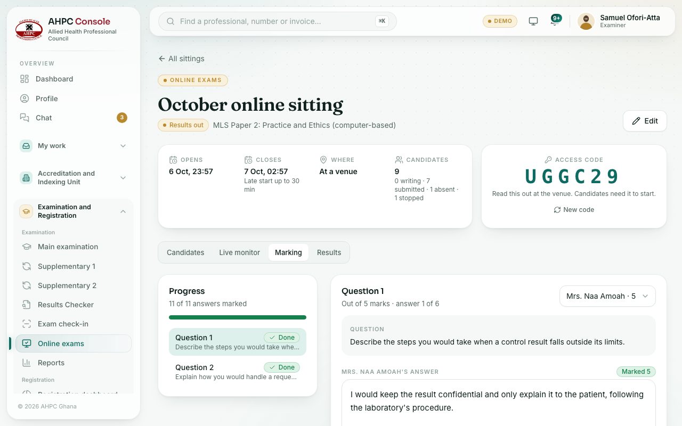The width and height of the screenshot is (682, 426).
Task: Open Chat in the sidebar
Action: 74,118
